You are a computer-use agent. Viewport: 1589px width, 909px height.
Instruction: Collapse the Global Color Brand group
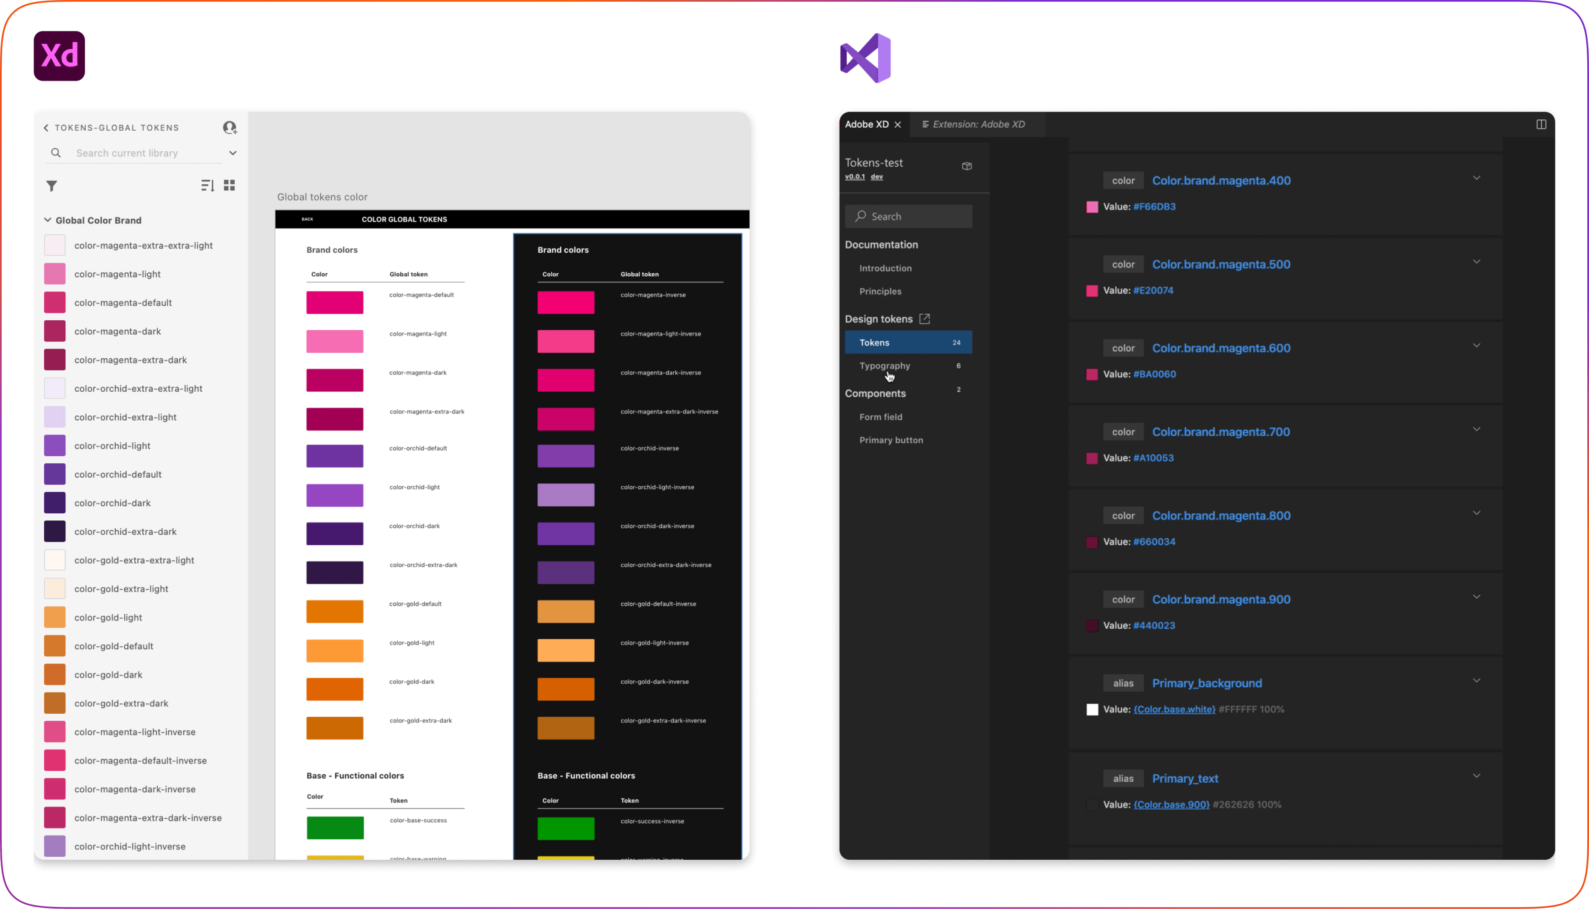(48, 220)
